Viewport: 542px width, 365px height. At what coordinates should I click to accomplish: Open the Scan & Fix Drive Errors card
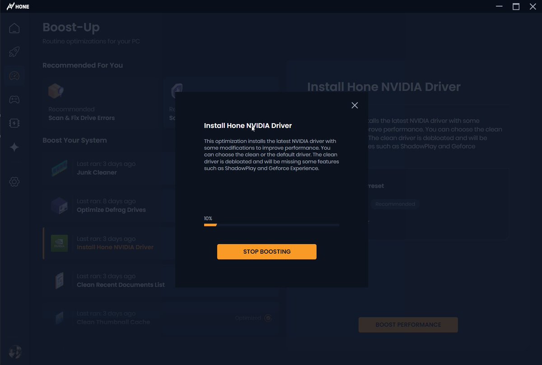tap(101, 103)
